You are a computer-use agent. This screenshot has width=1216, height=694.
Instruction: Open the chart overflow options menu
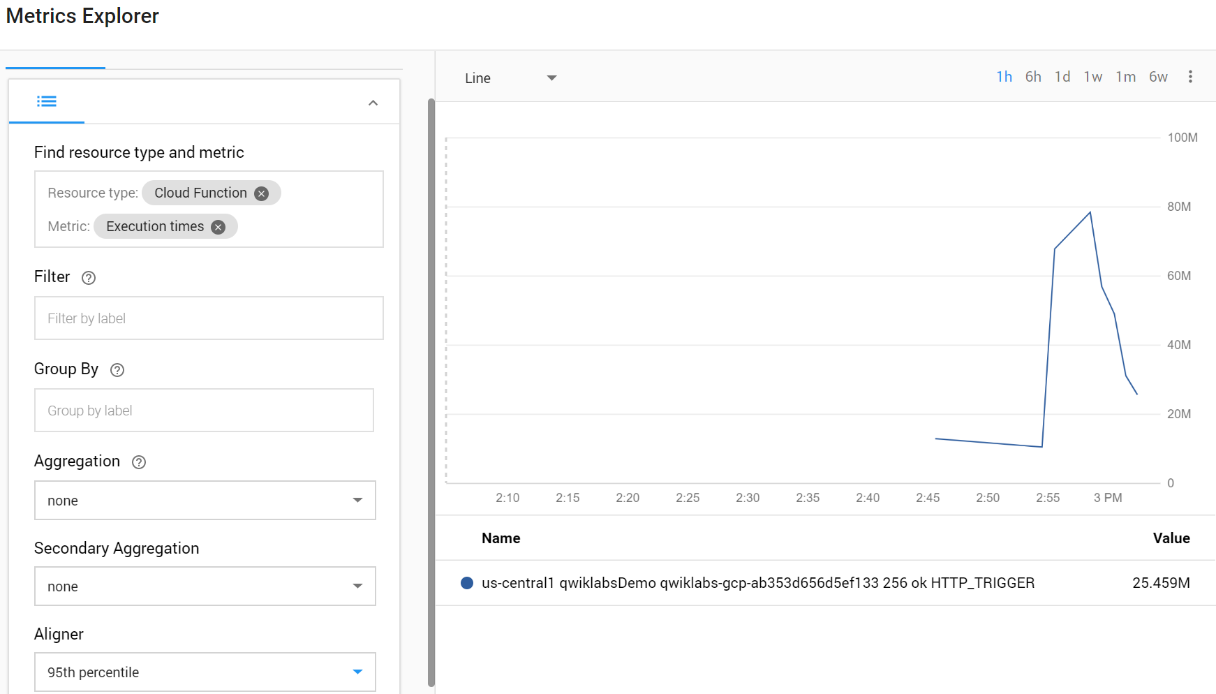pos(1190,77)
